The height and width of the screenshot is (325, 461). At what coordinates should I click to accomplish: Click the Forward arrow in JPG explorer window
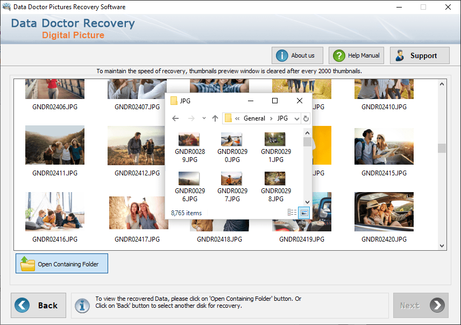point(192,118)
